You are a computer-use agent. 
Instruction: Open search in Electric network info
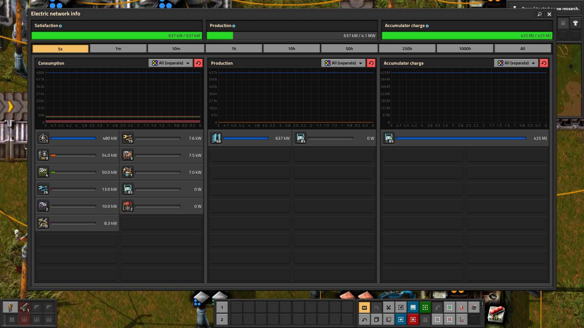point(539,14)
